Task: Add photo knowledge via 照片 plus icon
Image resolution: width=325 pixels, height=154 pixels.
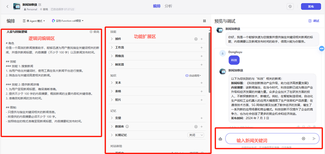Action: click(x=201, y=100)
